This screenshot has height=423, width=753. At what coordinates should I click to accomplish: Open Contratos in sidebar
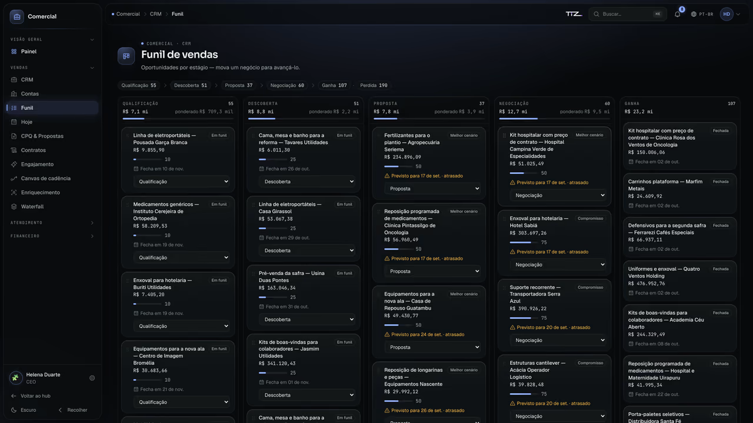click(52, 150)
